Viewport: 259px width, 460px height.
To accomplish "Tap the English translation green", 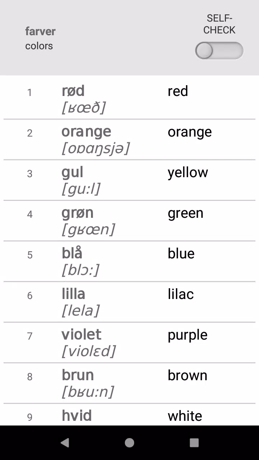I will click(x=186, y=213).
